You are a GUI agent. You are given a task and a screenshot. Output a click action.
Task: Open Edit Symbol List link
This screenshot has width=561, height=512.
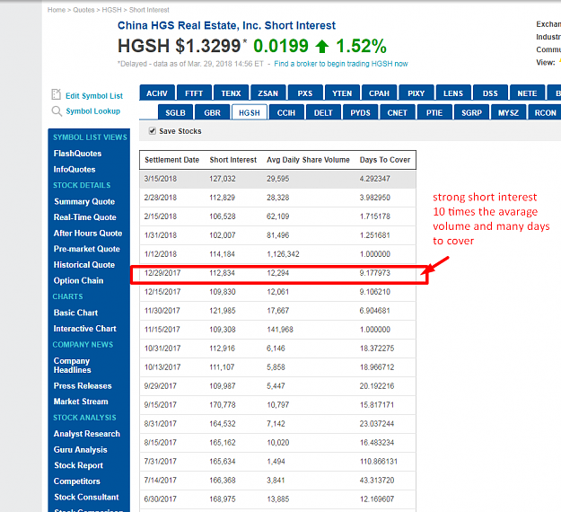94,96
